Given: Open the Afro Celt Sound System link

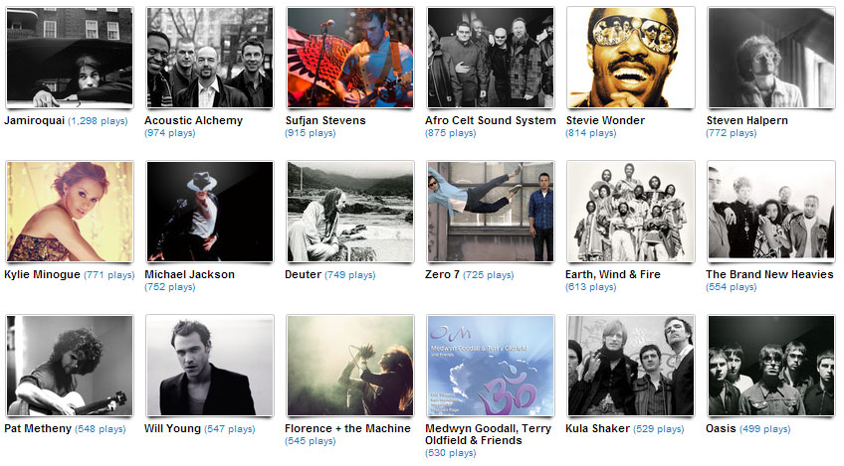Looking at the screenshot, I should point(491,120).
